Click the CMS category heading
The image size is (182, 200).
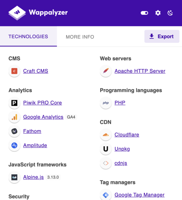click(x=14, y=59)
